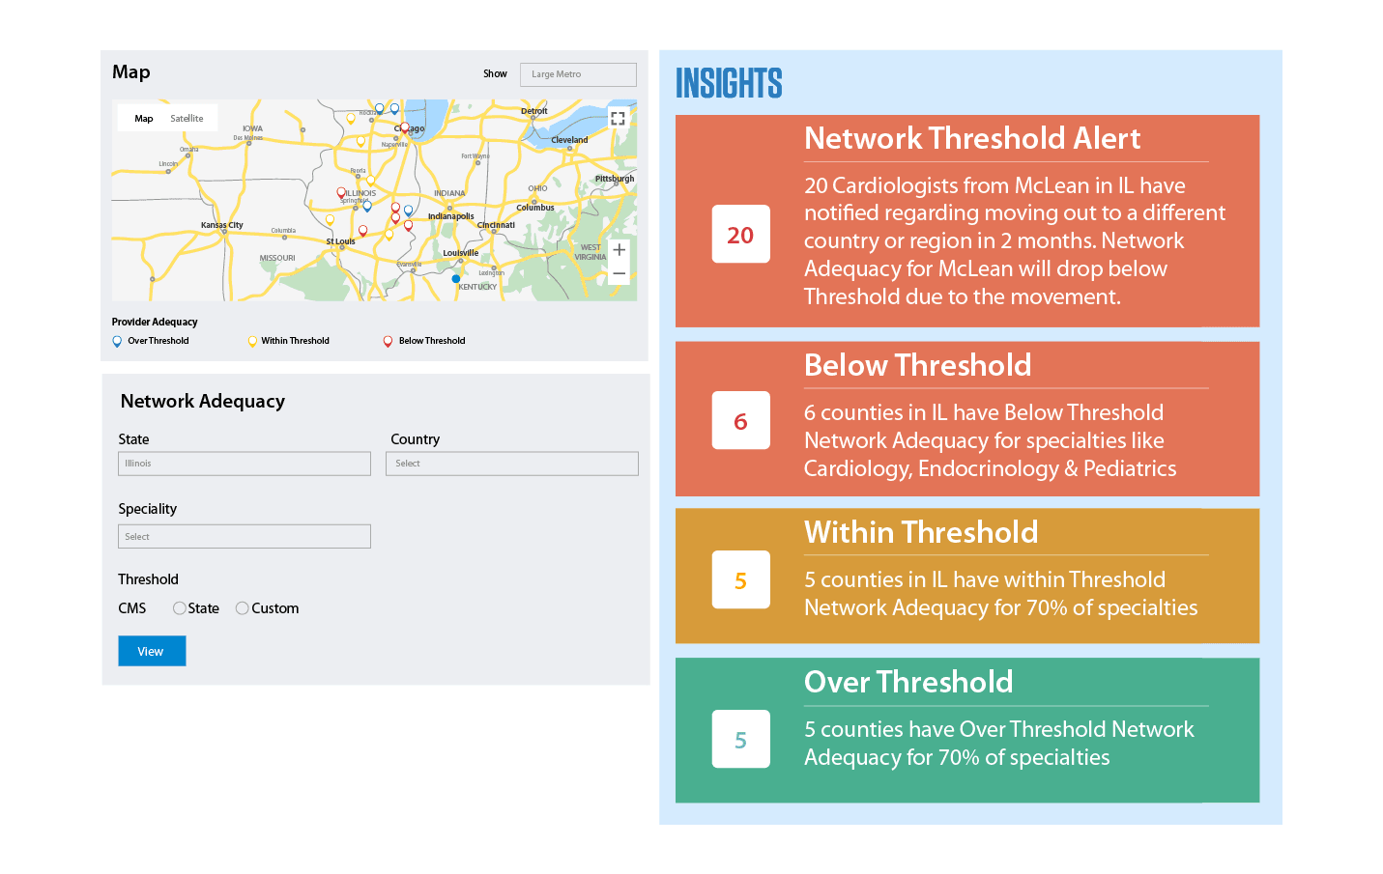Click the INSIGHTS panel title
The width and height of the screenshot is (1383, 874).
coord(729,83)
